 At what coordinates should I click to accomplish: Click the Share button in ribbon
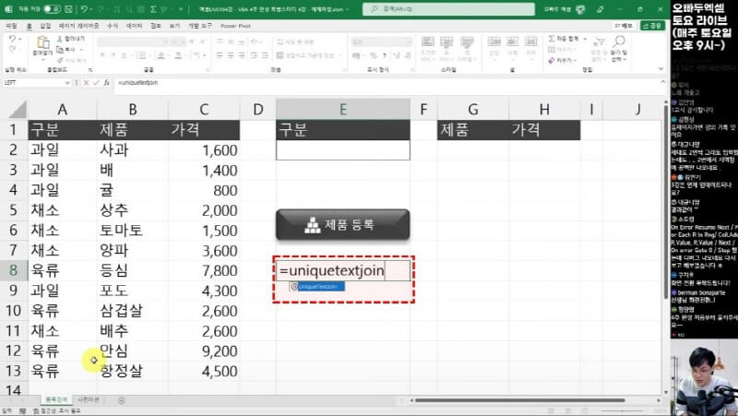point(654,26)
